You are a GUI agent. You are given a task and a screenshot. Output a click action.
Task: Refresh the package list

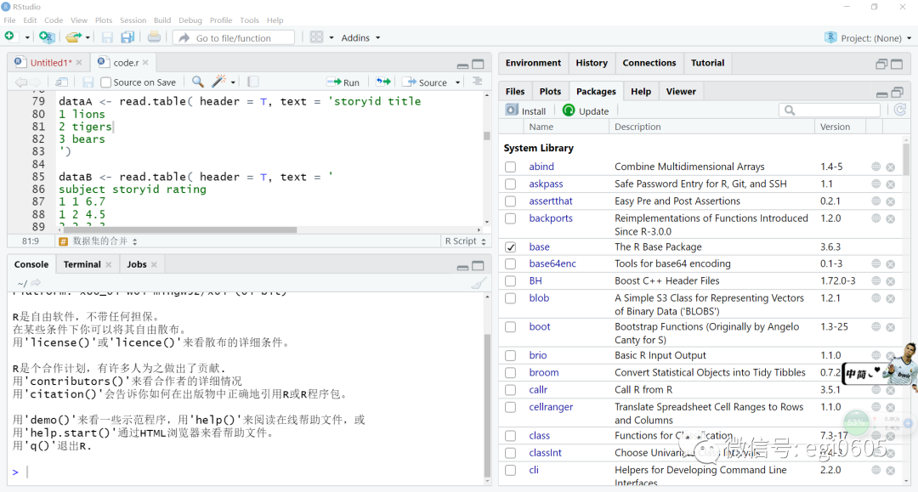click(900, 110)
